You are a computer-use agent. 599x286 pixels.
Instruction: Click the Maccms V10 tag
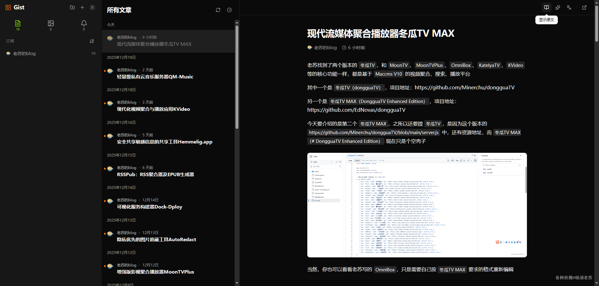pos(389,74)
